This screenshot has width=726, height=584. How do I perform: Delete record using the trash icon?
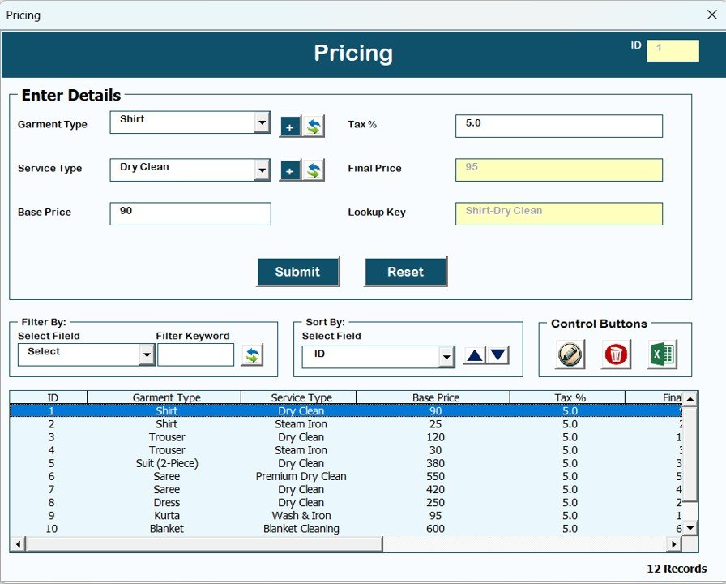pos(616,354)
